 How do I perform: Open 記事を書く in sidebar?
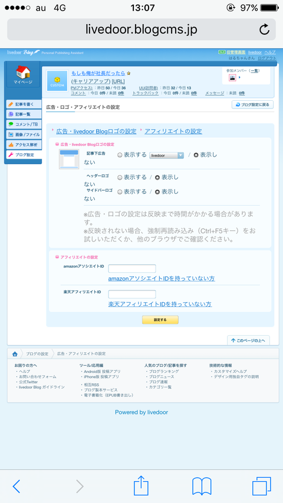coord(24,104)
